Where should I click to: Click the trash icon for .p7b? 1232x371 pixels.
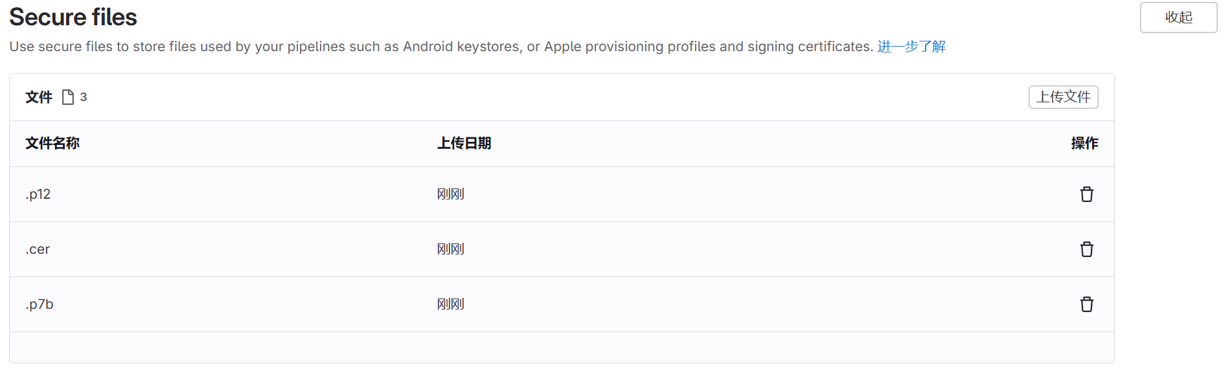(1086, 304)
